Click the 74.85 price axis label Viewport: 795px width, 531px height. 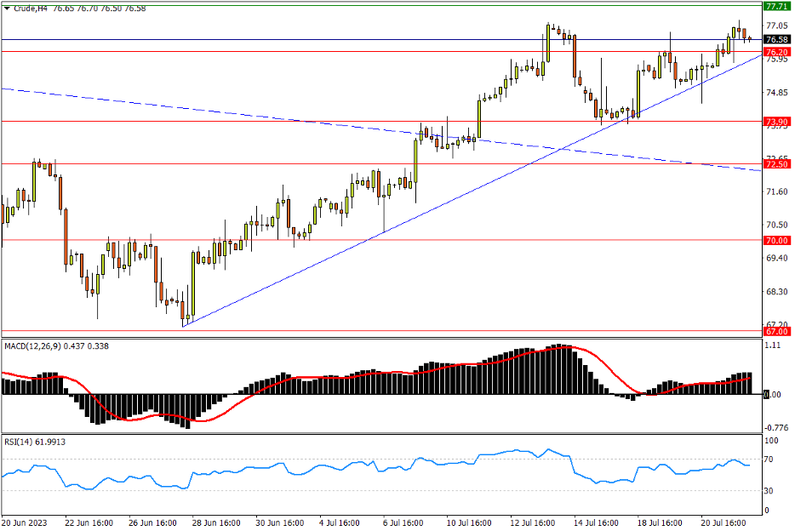pos(775,94)
